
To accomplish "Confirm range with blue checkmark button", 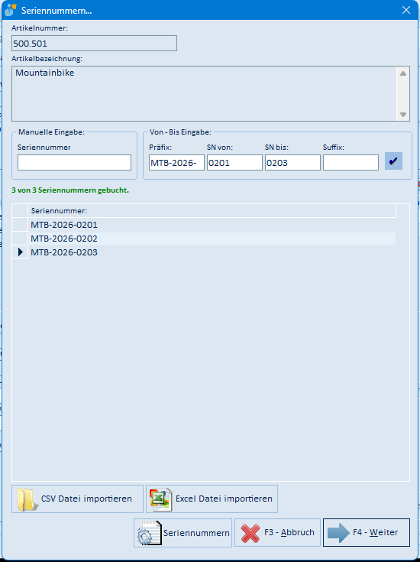I will (393, 161).
